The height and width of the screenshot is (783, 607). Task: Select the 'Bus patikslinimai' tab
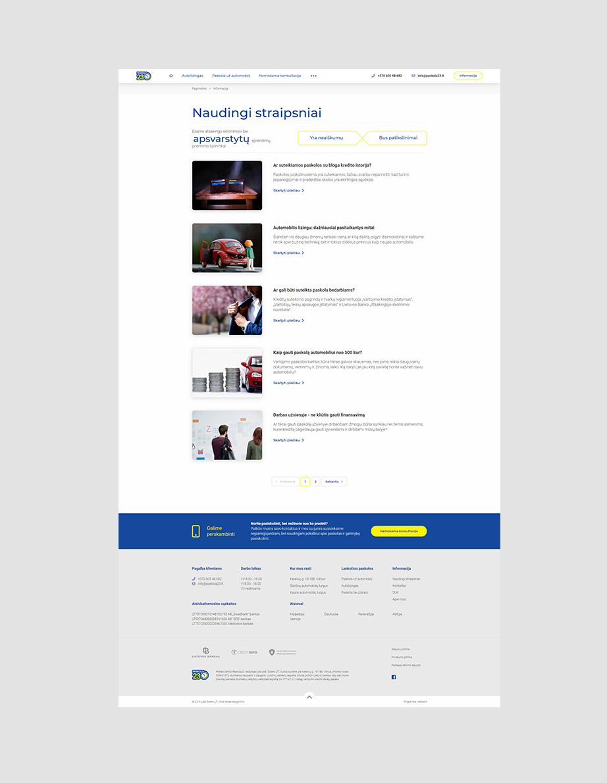point(398,138)
